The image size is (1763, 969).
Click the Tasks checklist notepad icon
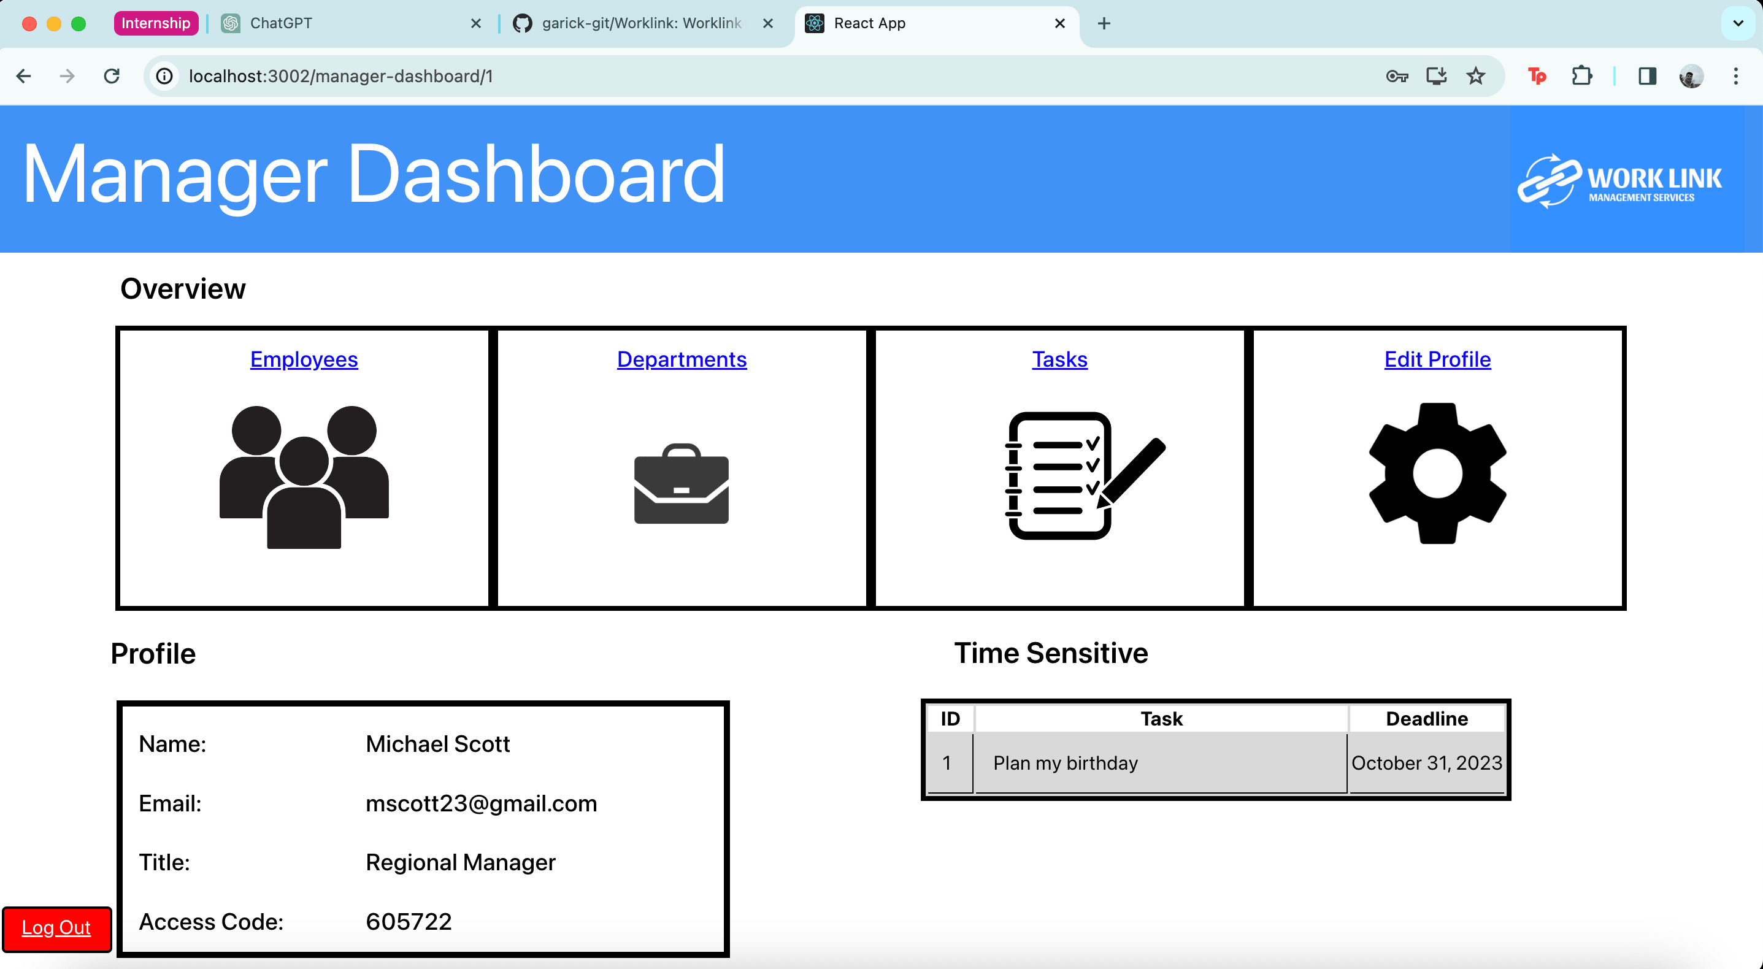pos(1083,475)
